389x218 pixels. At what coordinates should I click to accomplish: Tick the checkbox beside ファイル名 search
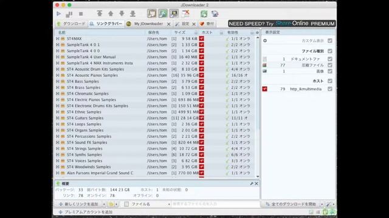click(126, 204)
